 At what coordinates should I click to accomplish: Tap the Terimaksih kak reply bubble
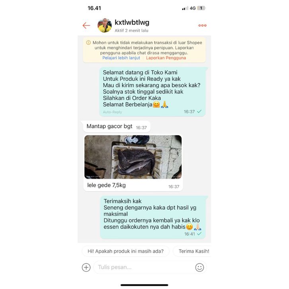pyautogui.click(x=152, y=217)
